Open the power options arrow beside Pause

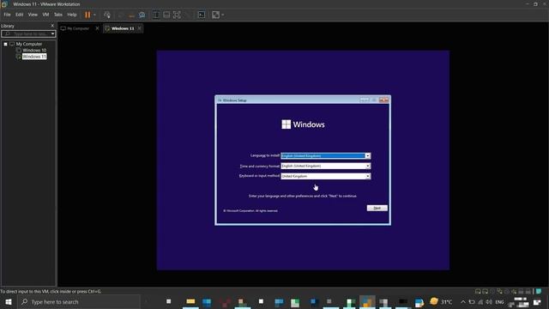click(x=94, y=15)
